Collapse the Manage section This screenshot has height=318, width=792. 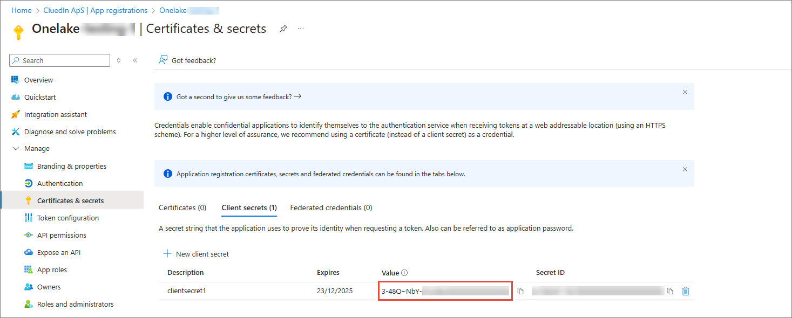tap(15, 148)
